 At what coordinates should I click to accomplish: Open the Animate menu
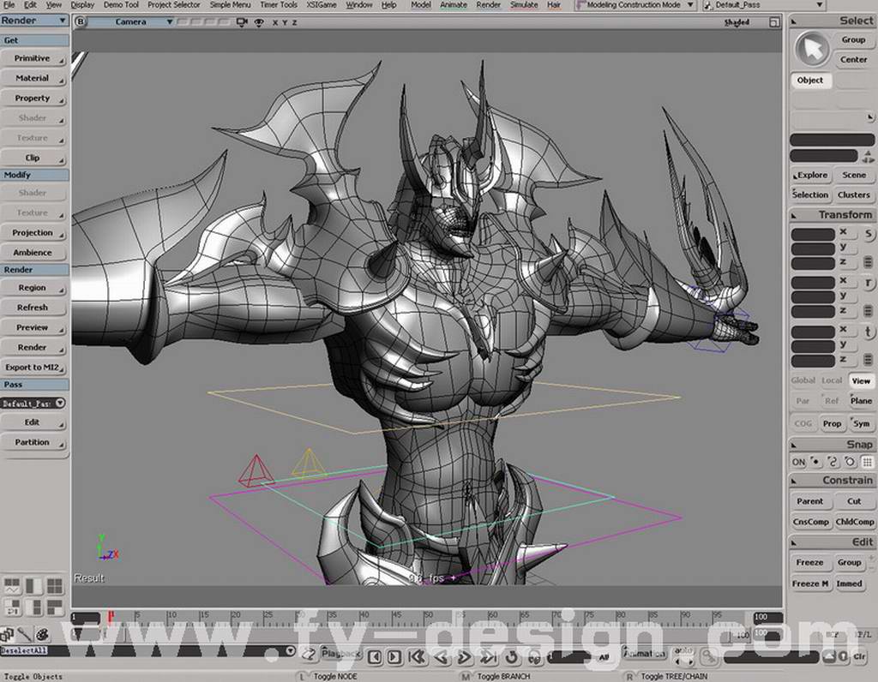pos(454,4)
